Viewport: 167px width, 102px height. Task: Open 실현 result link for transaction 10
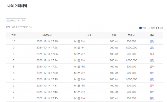point(152,41)
